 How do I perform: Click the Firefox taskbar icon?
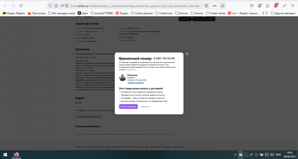tap(16, 155)
